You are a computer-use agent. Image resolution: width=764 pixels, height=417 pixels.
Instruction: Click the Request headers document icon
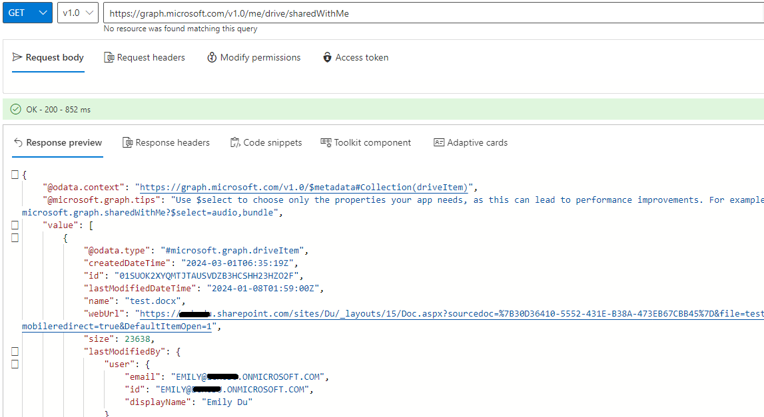[109, 57]
